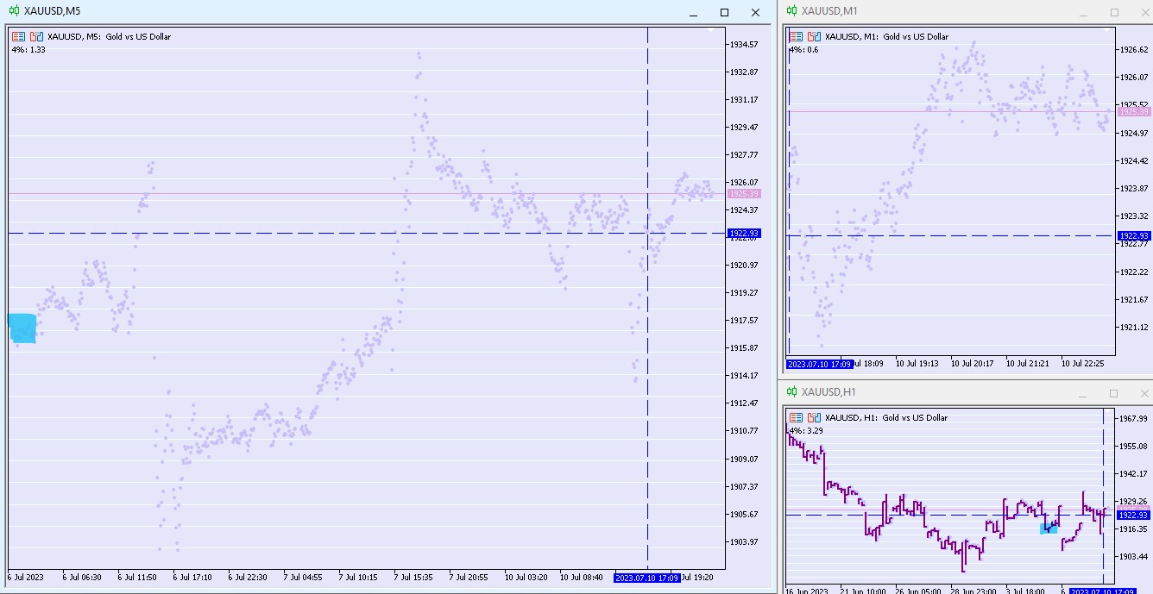Select the blue rectangle on M5 chart

click(22, 328)
